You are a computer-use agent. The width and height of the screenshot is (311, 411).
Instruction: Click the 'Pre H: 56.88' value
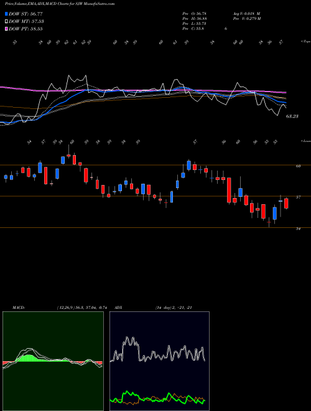(x=195, y=19)
